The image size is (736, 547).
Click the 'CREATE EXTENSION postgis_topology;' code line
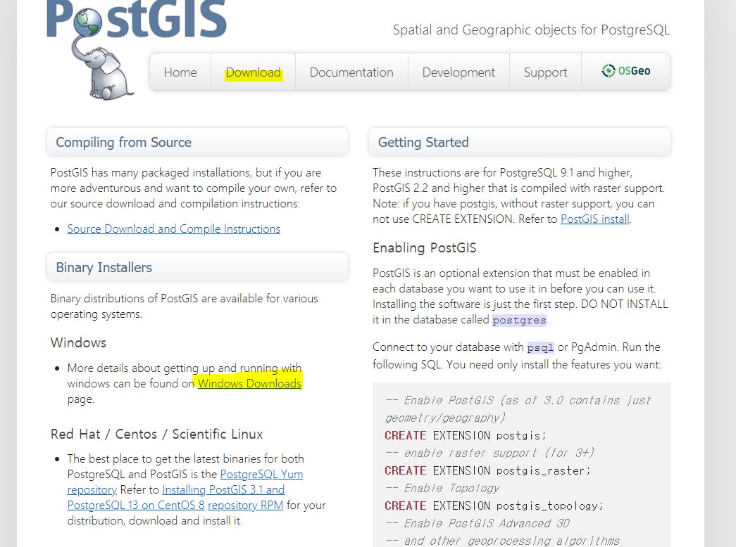[x=493, y=506]
